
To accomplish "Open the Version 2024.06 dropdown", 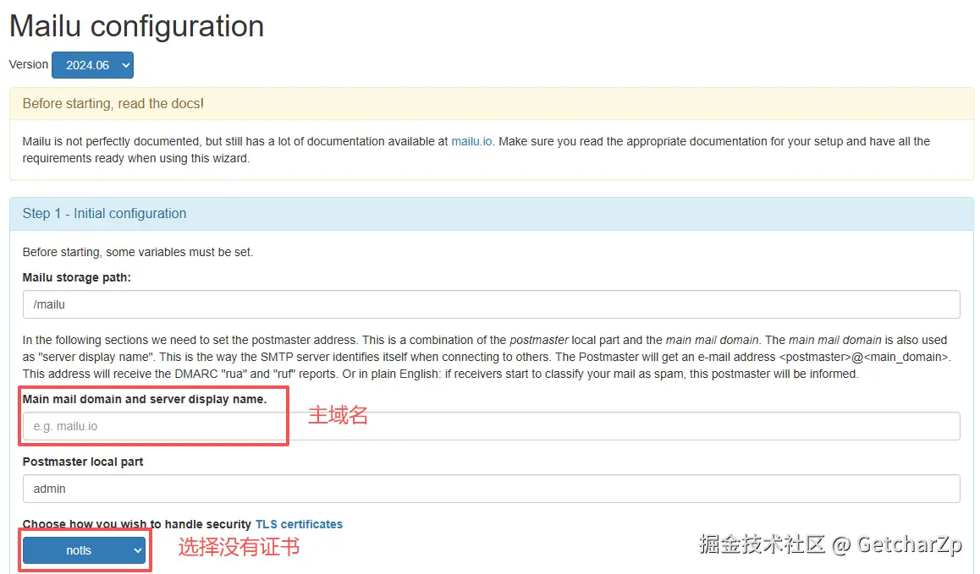I will pyautogui.click(x=92, y=65).
